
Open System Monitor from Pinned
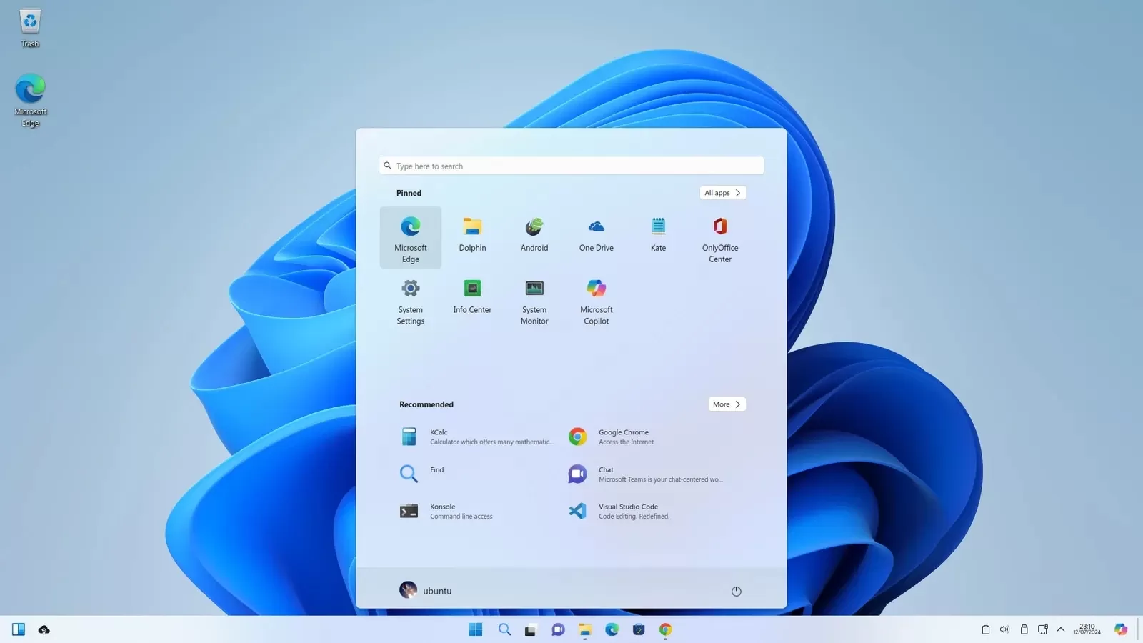(x=534, y=300)
